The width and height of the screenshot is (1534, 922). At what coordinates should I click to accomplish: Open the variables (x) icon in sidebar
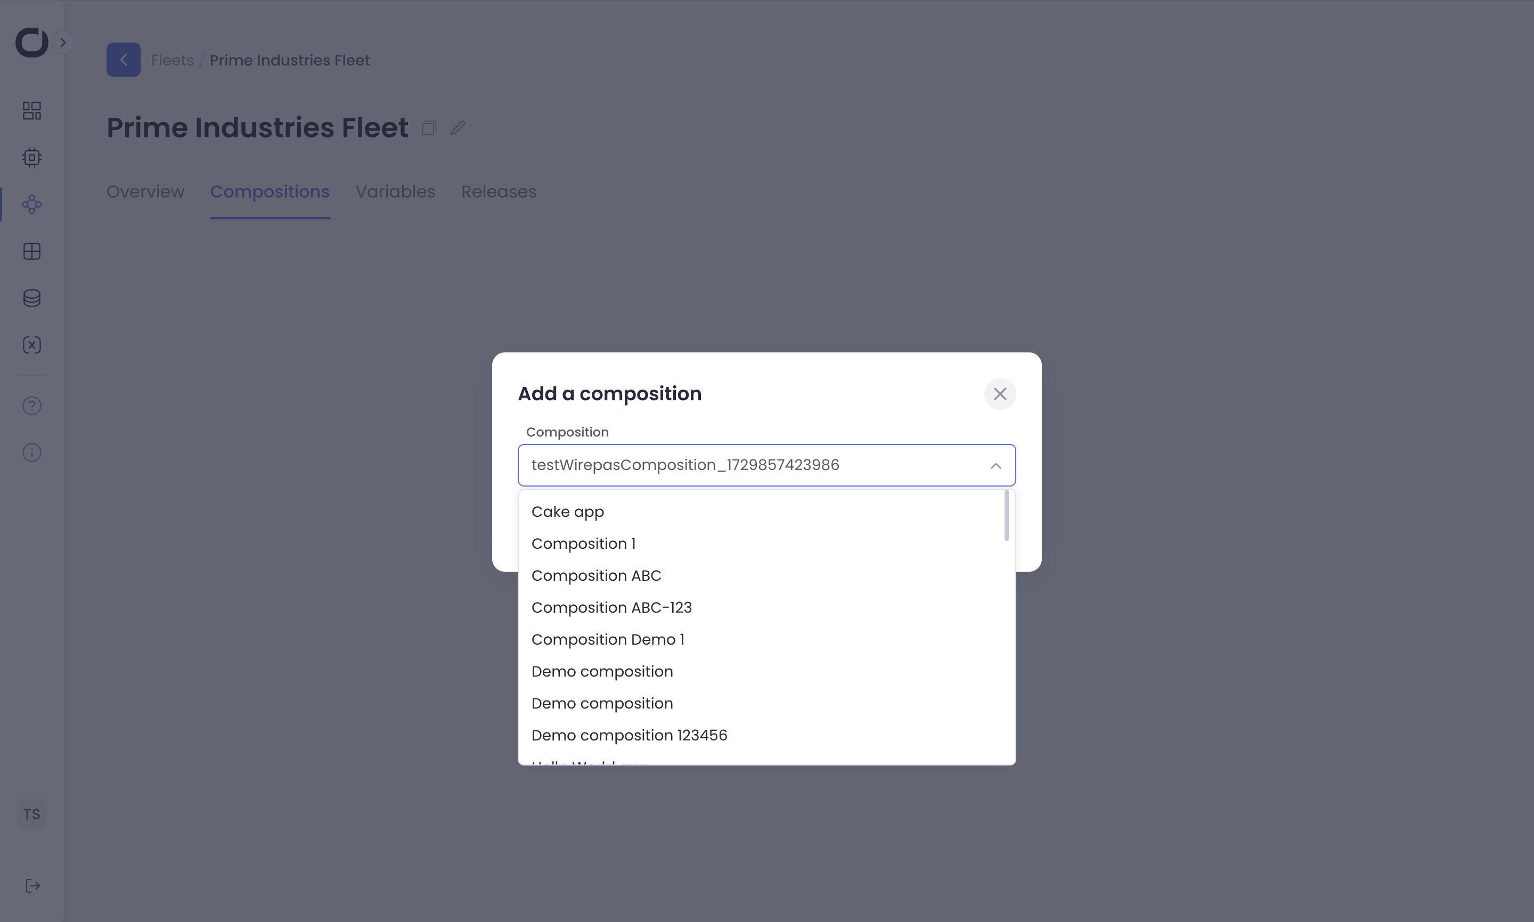coord(32,345)
